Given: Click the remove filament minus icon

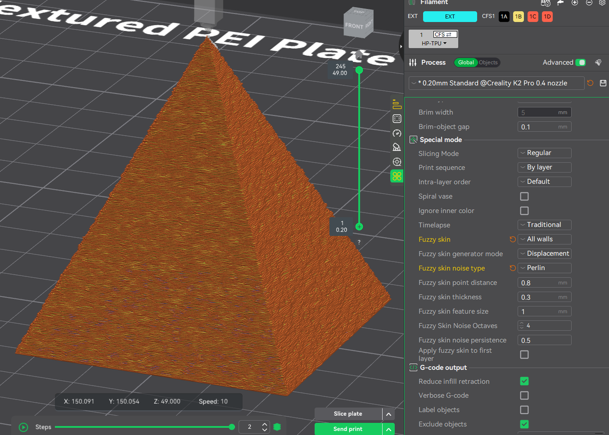Looking at the screenshot, I should coord(589,2).
